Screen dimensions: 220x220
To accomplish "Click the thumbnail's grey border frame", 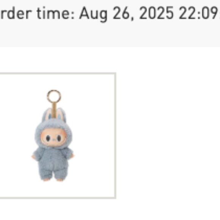I will (x=58, y=73).
